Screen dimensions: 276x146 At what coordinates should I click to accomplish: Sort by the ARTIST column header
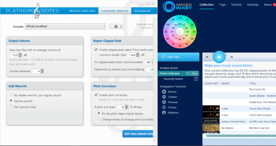click(234, 83)
